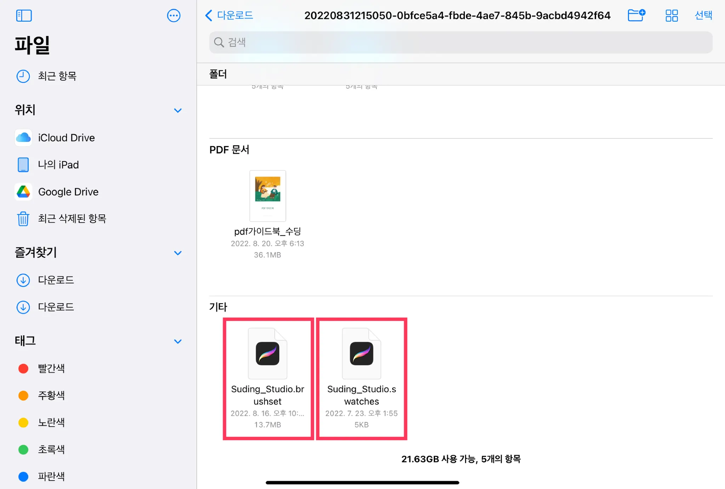Switch view mode with grid icon
Viewport: 725px width, 489px height.
click(x=671, y=16)
